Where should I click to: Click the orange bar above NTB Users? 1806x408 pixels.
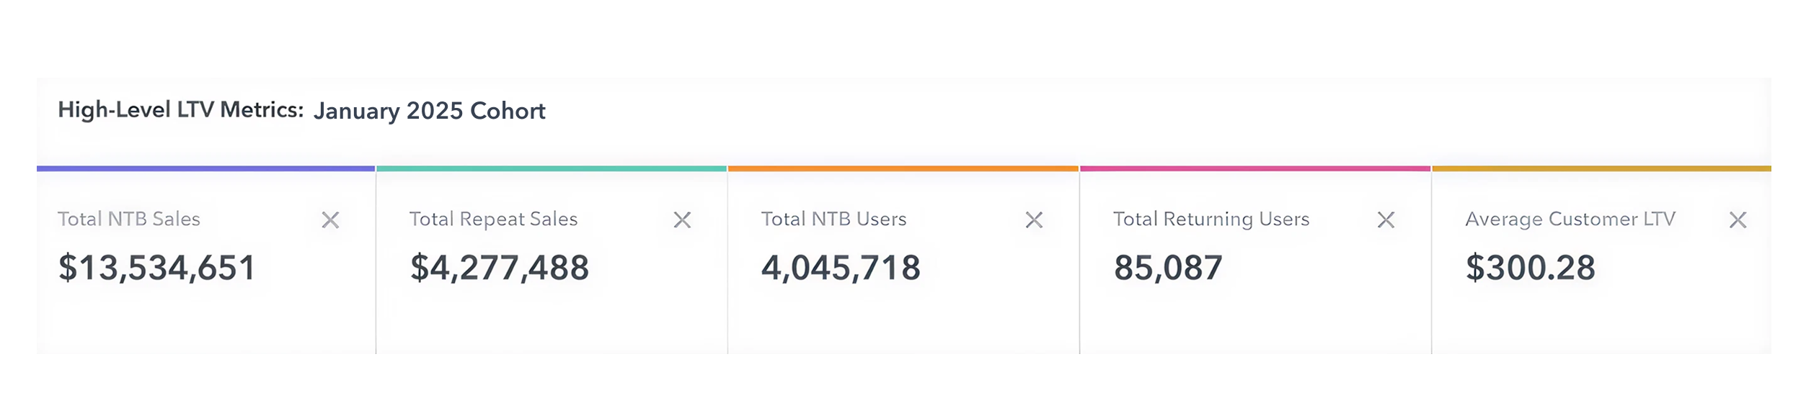pyautogui.click(x=903, y=168)
